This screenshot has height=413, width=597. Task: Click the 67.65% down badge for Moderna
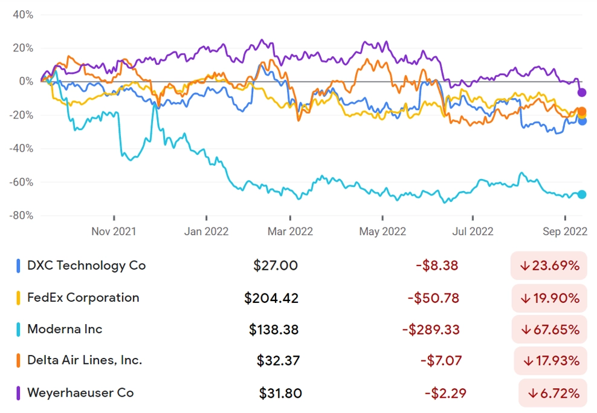549,330
